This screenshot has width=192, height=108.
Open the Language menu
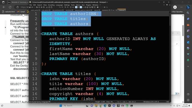59,5
